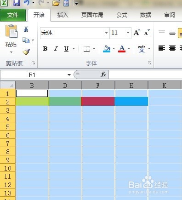This screenshot has width=182, height=200.
Task: Open the Underline style dropdown arrow
Action: (x=74, y=49)
